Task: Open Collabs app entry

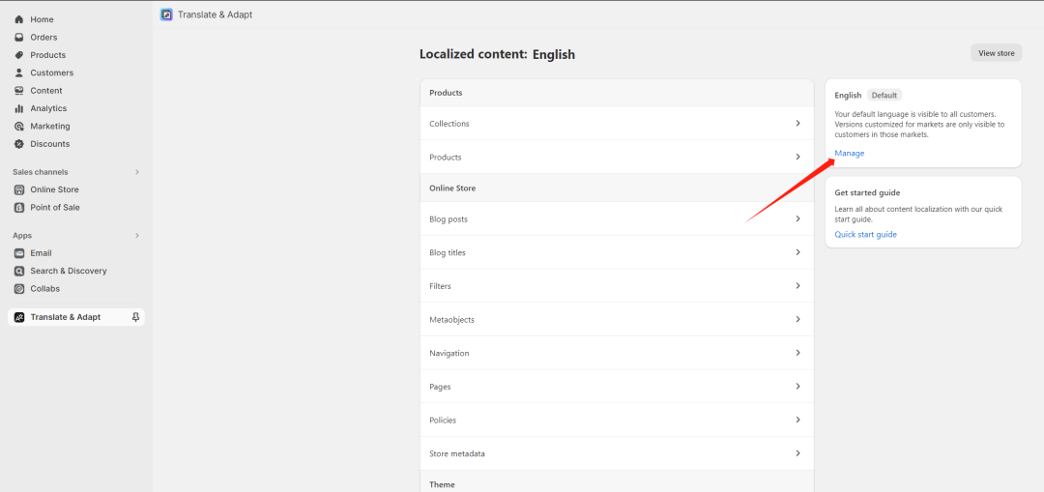Action: tap(45, 289)
